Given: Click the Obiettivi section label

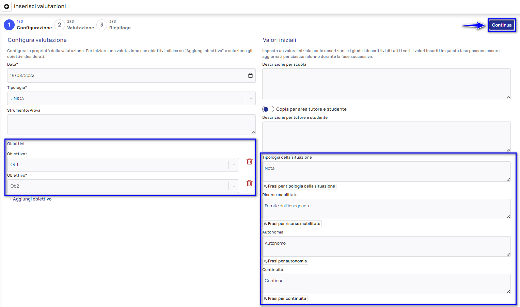Looking at the screenshot, I should (x=16, y=144).
